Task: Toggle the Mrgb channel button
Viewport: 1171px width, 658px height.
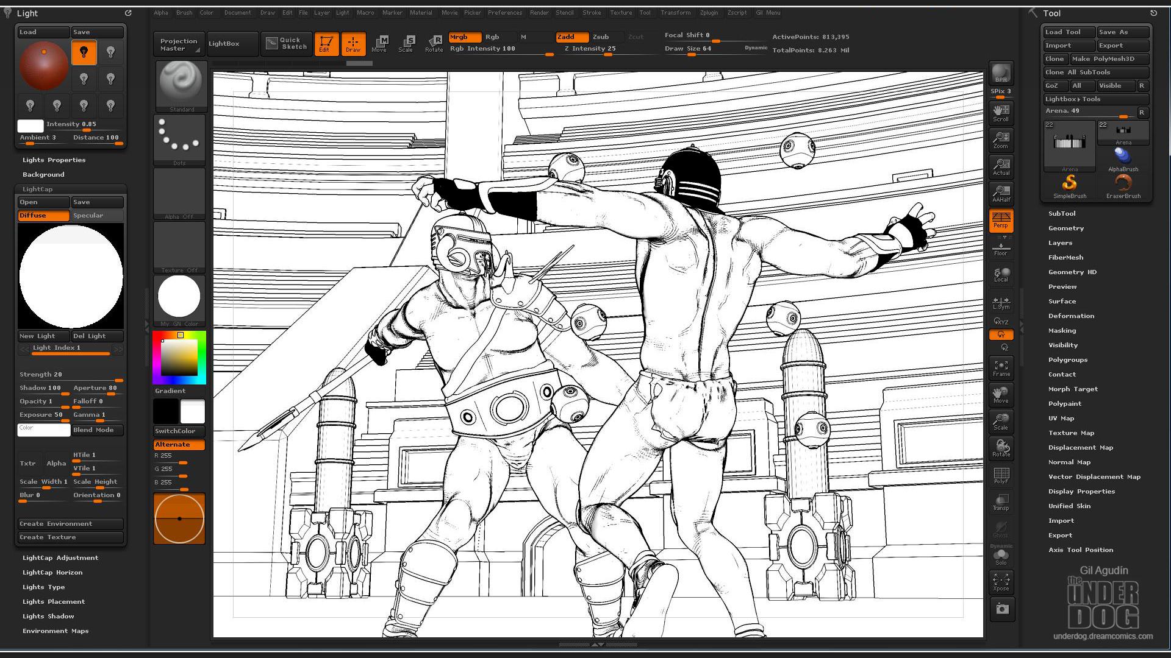Action: click(x=465, y=37)
